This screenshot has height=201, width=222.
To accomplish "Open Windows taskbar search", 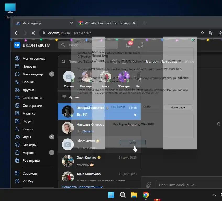I will tap(123, 195).
